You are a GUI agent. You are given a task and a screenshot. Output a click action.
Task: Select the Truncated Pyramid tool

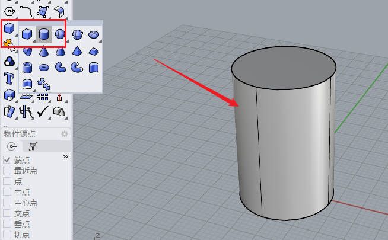[x=94, y=52]
